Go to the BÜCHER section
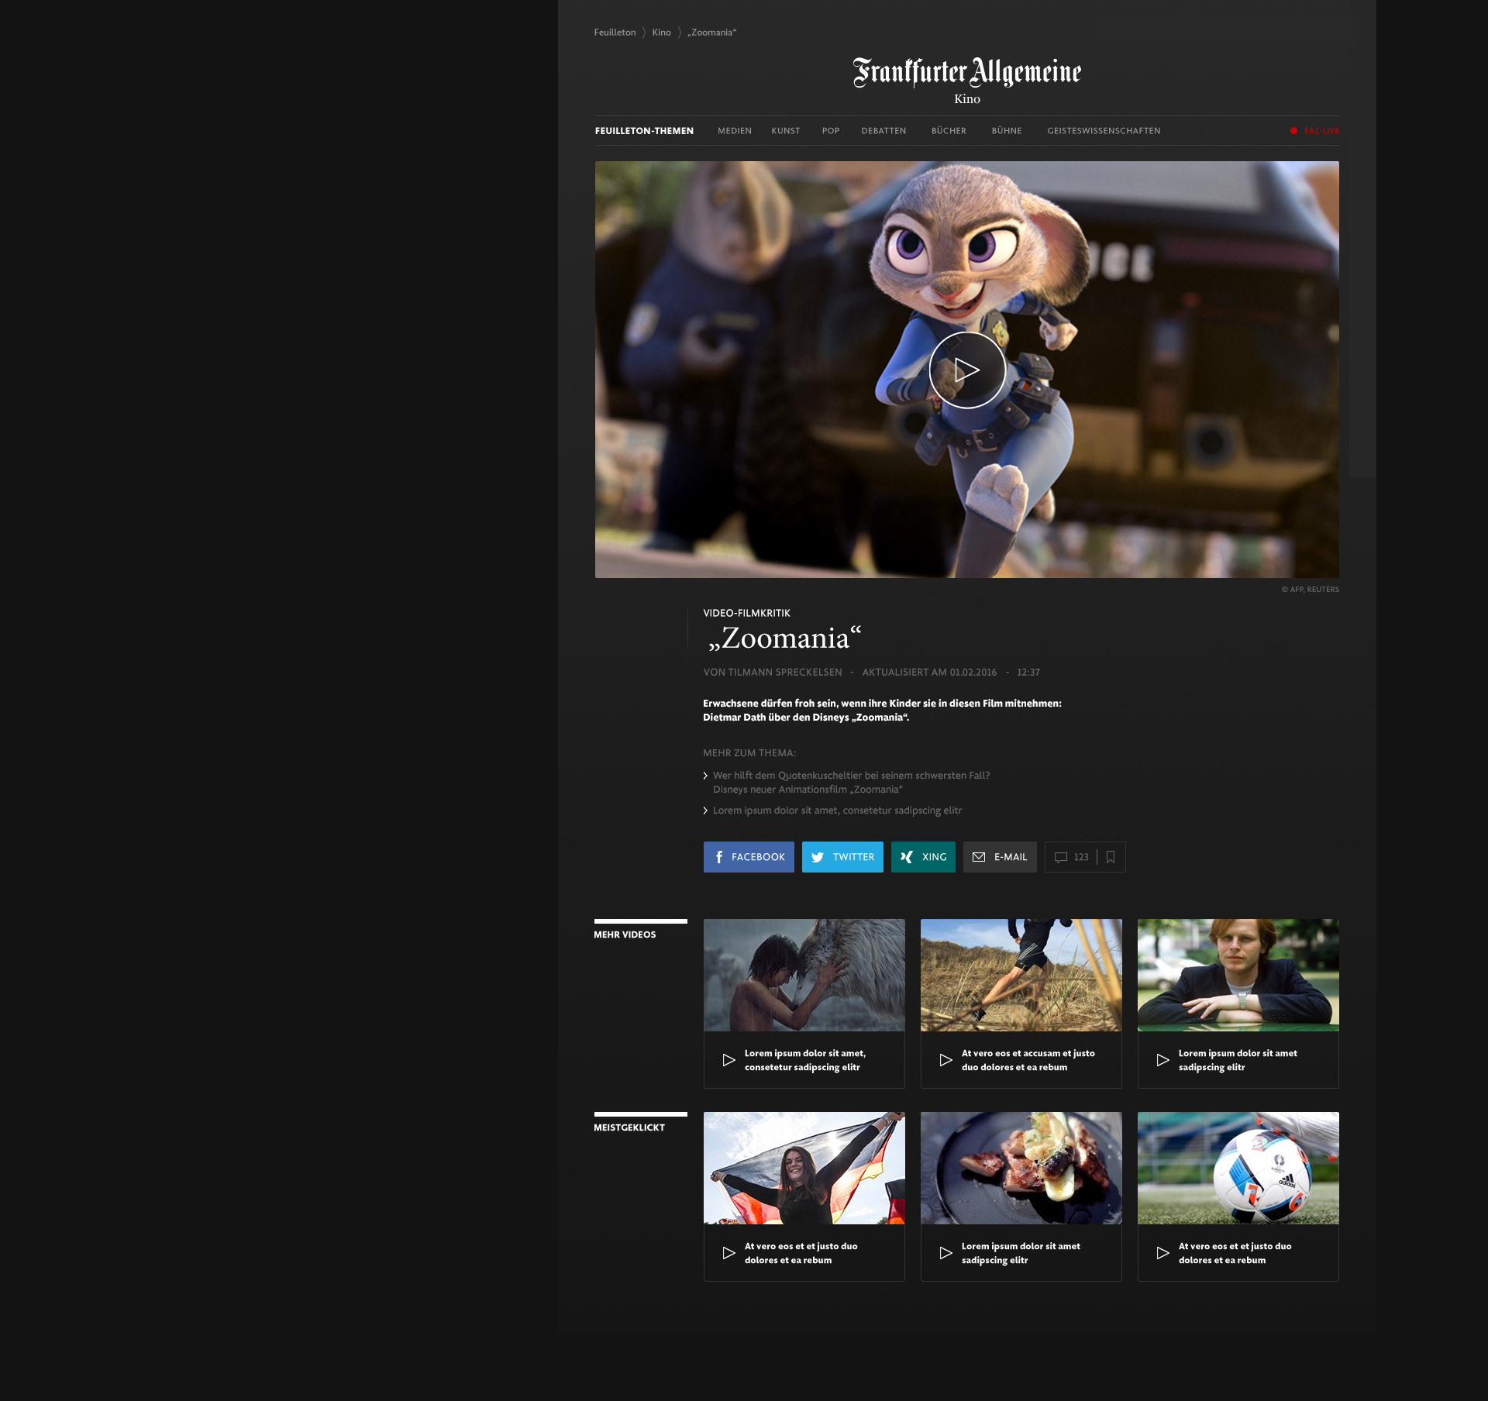 point(949,131)
